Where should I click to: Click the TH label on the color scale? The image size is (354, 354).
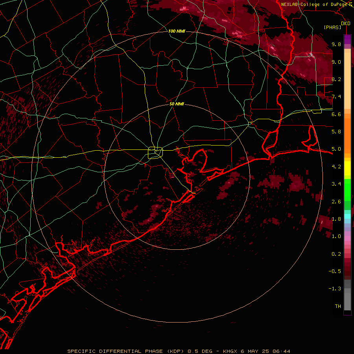338,306
